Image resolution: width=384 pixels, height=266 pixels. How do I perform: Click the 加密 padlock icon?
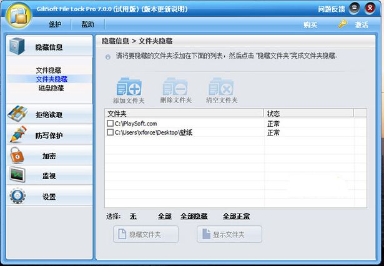17,155
